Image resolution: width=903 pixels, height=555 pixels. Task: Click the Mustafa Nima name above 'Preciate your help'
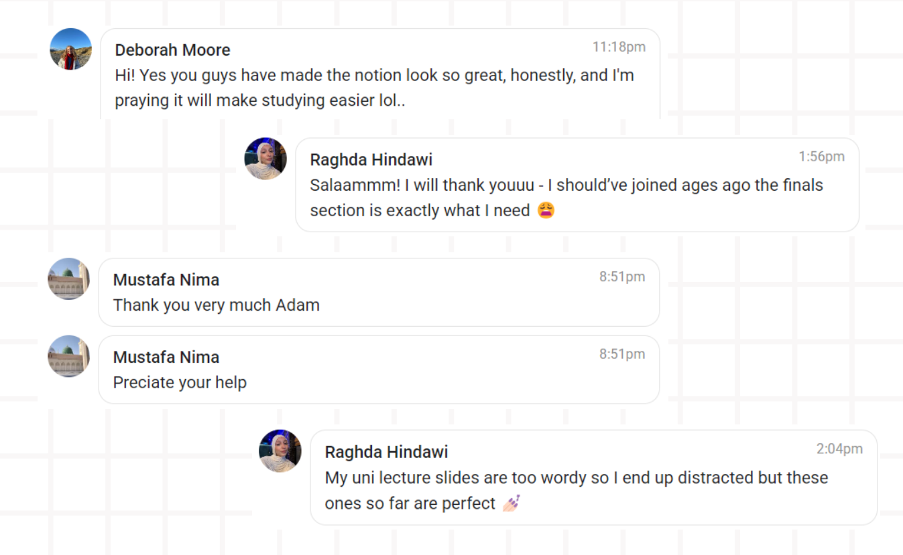166,358
